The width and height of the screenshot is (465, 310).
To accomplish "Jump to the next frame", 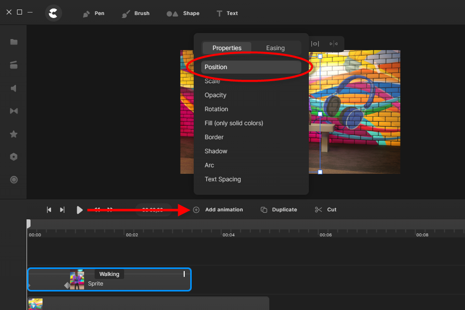I will (62, 210).
